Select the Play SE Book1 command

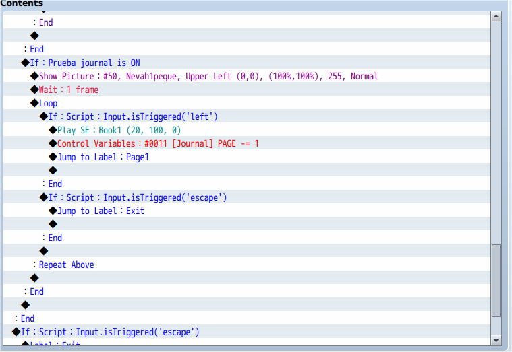click(x=246, y=130)
